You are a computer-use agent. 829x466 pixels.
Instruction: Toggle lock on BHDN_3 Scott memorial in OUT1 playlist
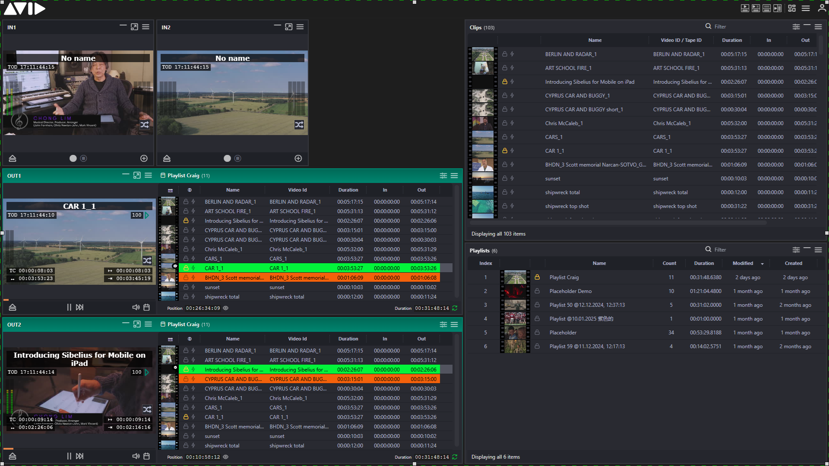(186, 277)
